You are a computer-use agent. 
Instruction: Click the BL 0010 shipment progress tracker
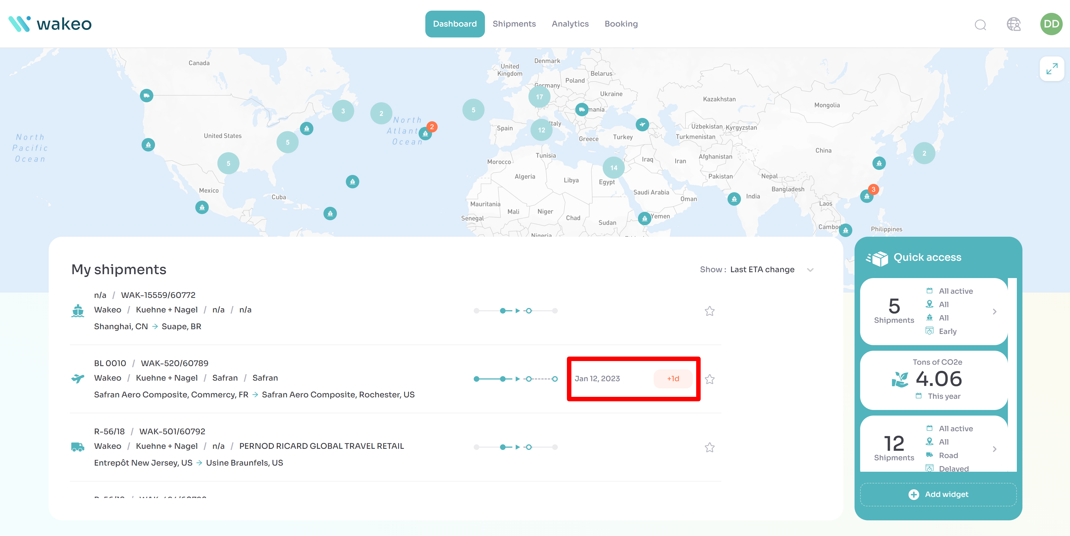[515, 379]
